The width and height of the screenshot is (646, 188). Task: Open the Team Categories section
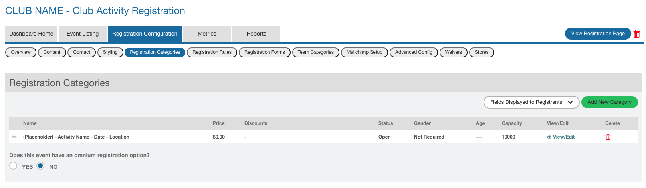point(315,52)
